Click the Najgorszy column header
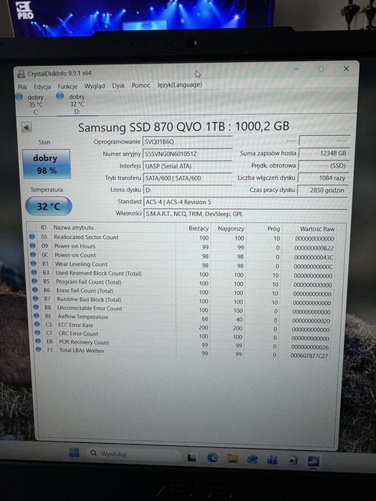The width and height of the screenshot is (376, 501). (231, 228)
